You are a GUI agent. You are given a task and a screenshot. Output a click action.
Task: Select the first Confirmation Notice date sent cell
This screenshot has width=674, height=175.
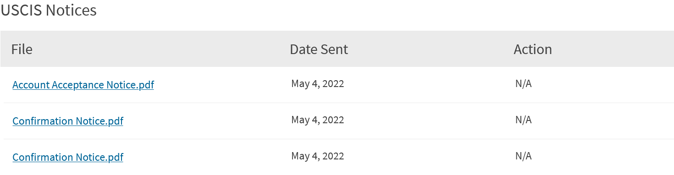coord(317,120)
